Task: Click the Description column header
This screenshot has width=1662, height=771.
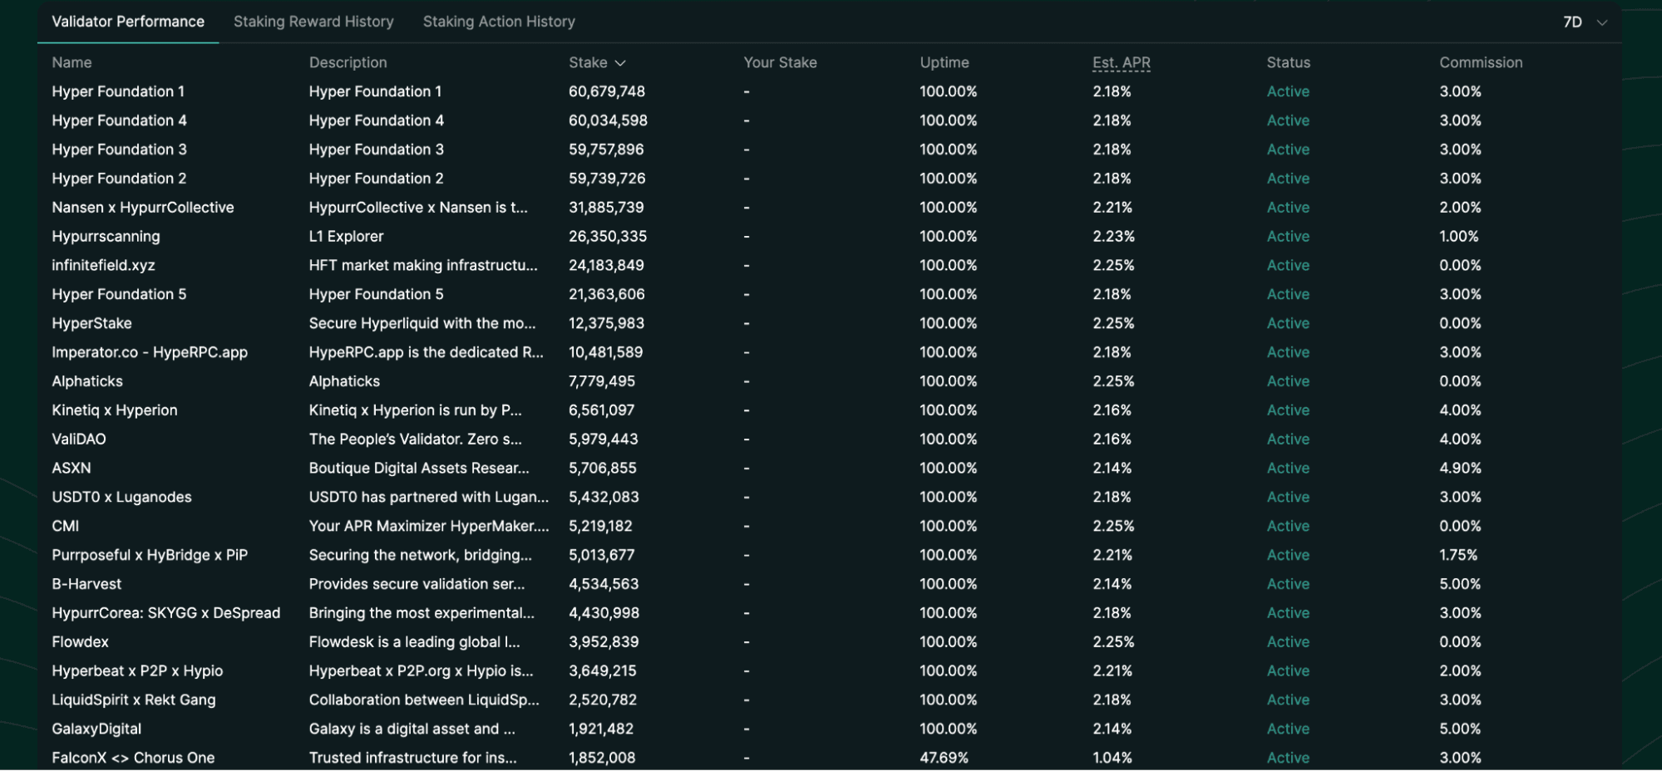Action: (x=348, y=62)
